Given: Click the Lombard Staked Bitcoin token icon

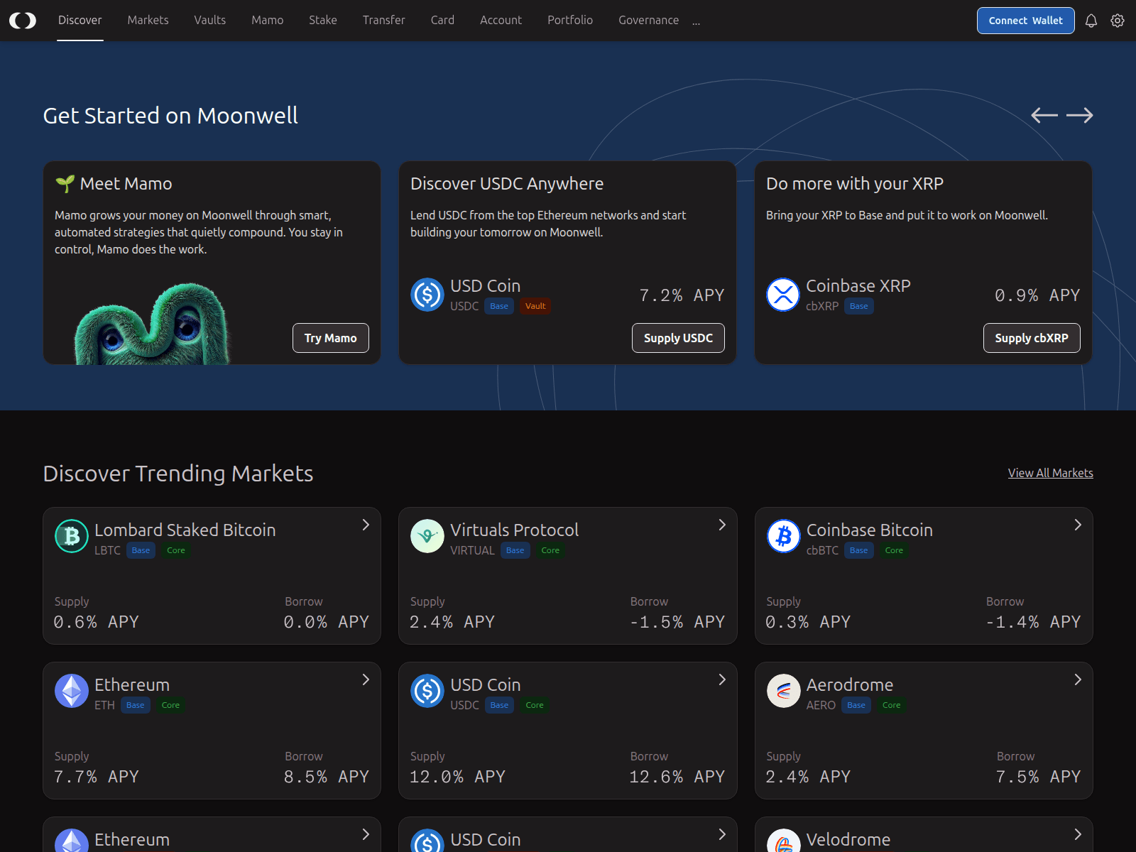Looking at the screenshot, I should coord(72,536).
